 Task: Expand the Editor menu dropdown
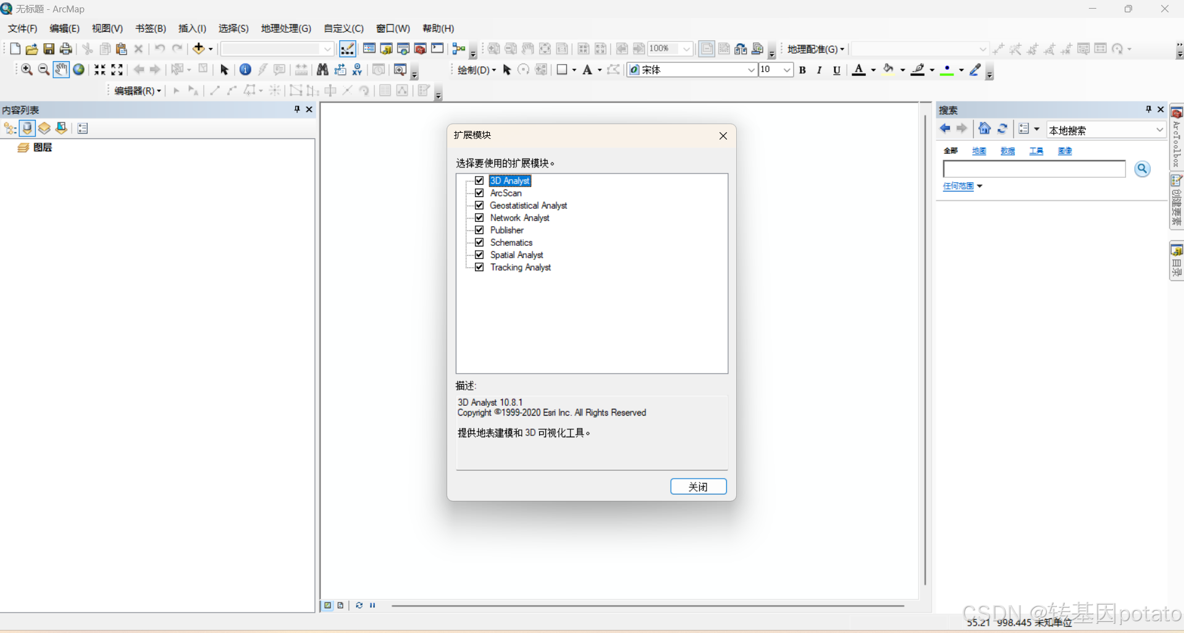137,91
